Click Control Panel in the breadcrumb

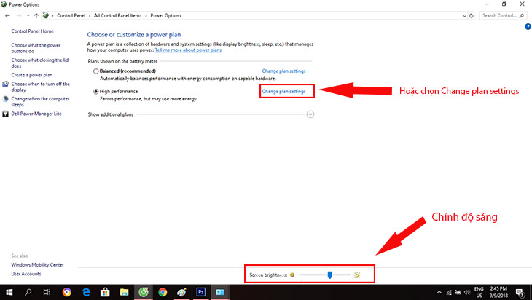click(x=74, y=15)
